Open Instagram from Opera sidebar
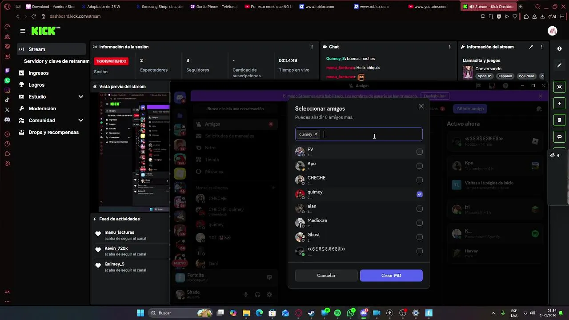This screenshot has width=569, height=320. [x=7, y=90]
